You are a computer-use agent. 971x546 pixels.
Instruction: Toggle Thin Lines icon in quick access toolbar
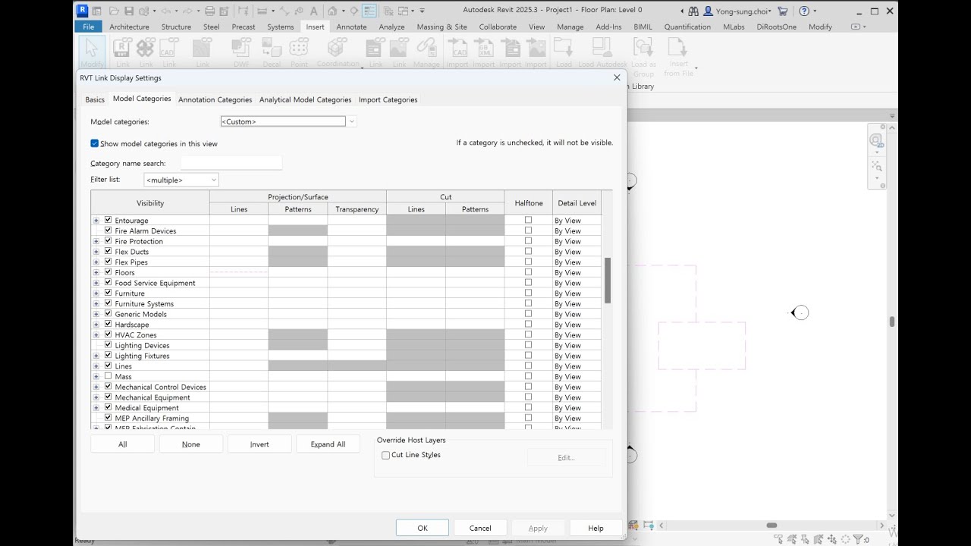[x=369, y=11]
